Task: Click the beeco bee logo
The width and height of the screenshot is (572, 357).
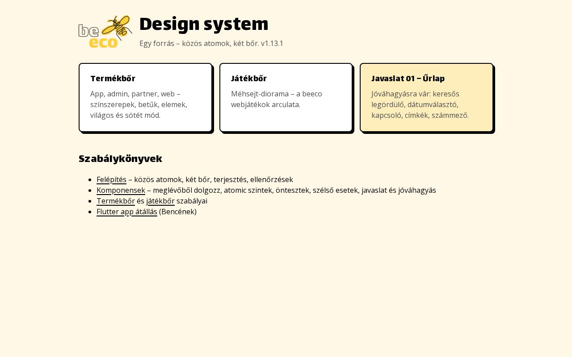Action: click(x=105, y=32)
